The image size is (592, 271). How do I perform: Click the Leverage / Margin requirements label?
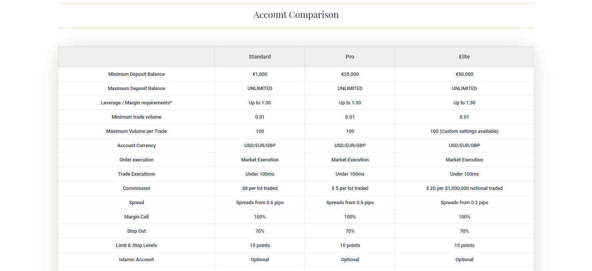click(x=136, y=103)
